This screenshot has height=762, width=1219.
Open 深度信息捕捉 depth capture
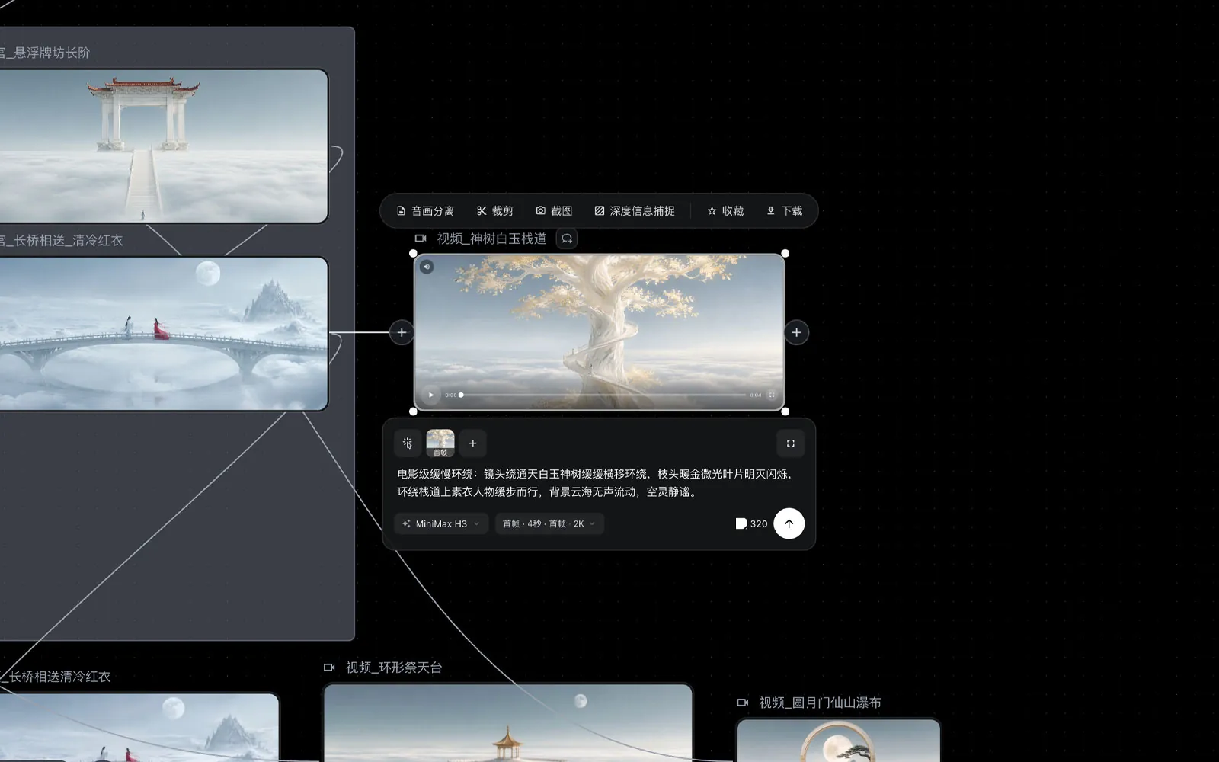point(635,211)
